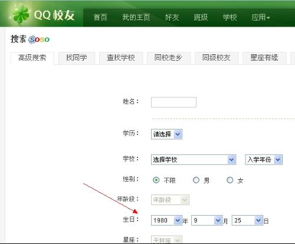Open the 学校 navigation item
This screenshot has width=295, height=244.
point(230,18)
